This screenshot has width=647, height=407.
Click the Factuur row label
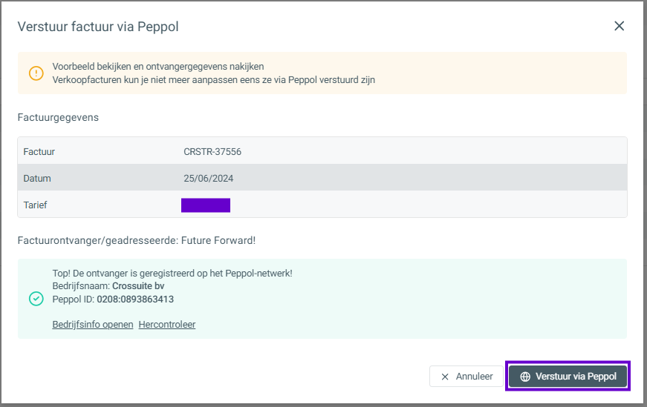click(x=39, y=152)
